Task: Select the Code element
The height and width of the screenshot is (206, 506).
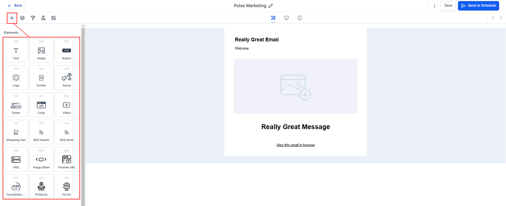Action: [41, 105]
